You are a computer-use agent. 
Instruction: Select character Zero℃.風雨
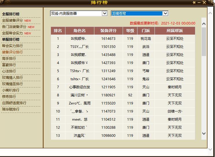click(80, 103)
